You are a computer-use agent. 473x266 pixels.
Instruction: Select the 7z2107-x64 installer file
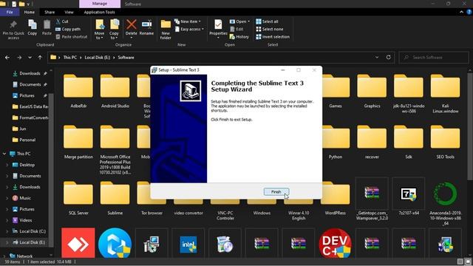409,197
